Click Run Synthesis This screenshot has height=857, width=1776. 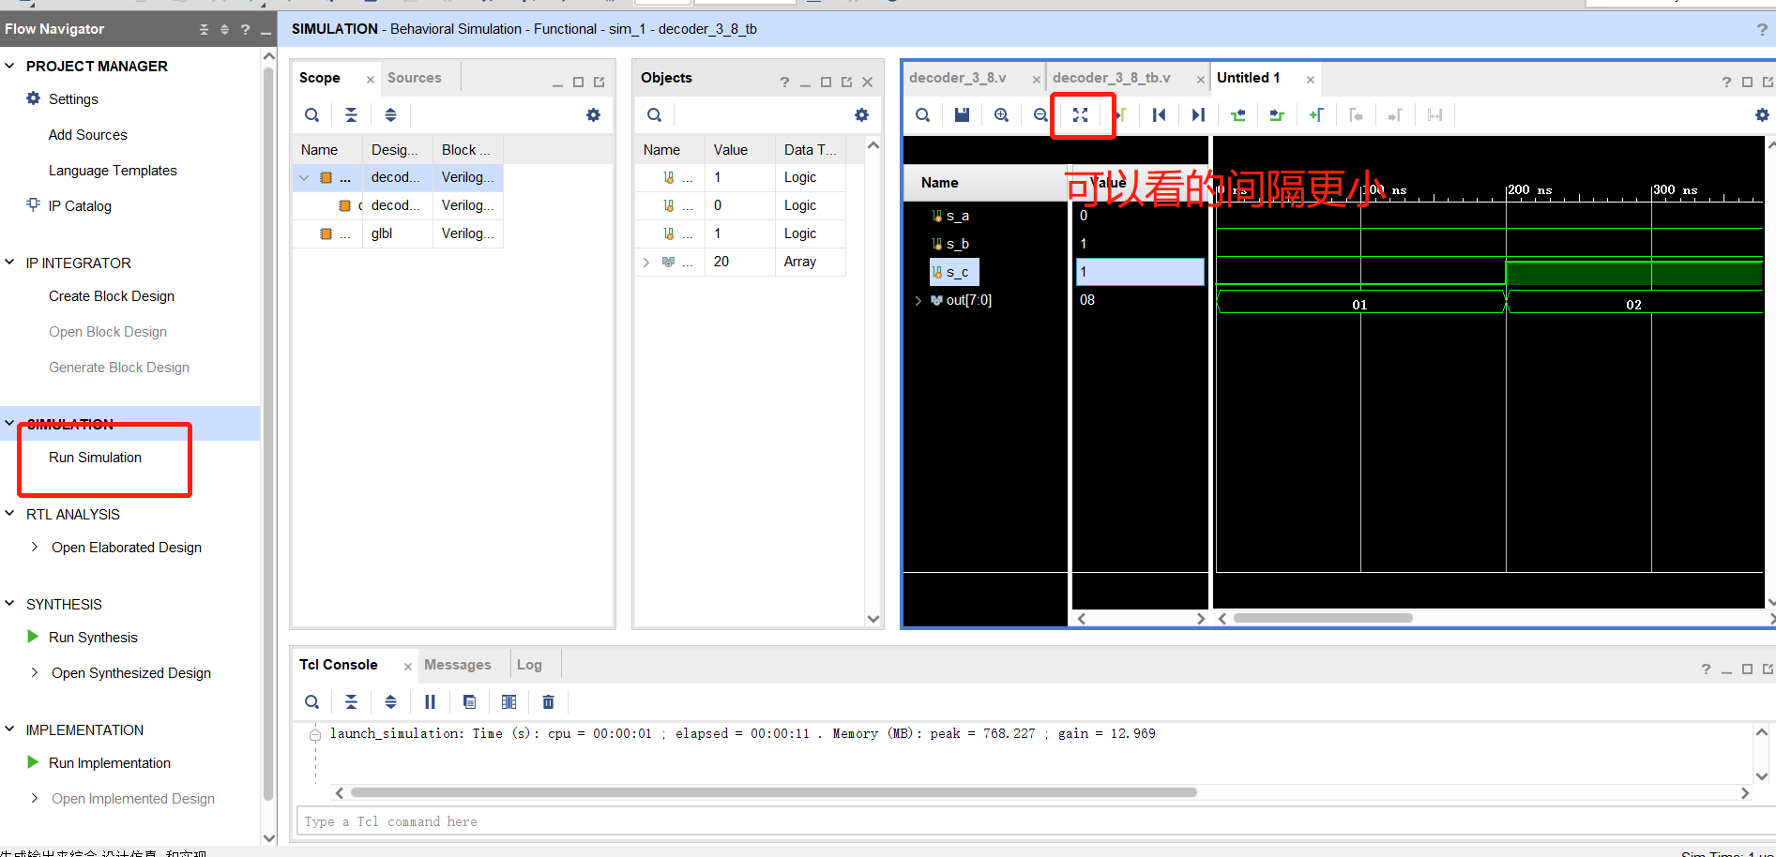click(93, 638)
